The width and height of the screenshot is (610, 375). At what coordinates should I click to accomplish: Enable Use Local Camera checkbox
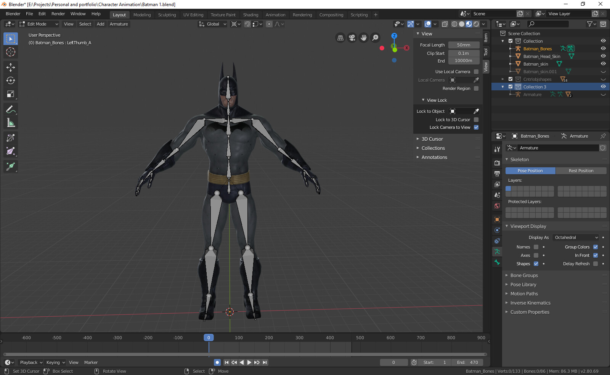(x=476, y=72)
